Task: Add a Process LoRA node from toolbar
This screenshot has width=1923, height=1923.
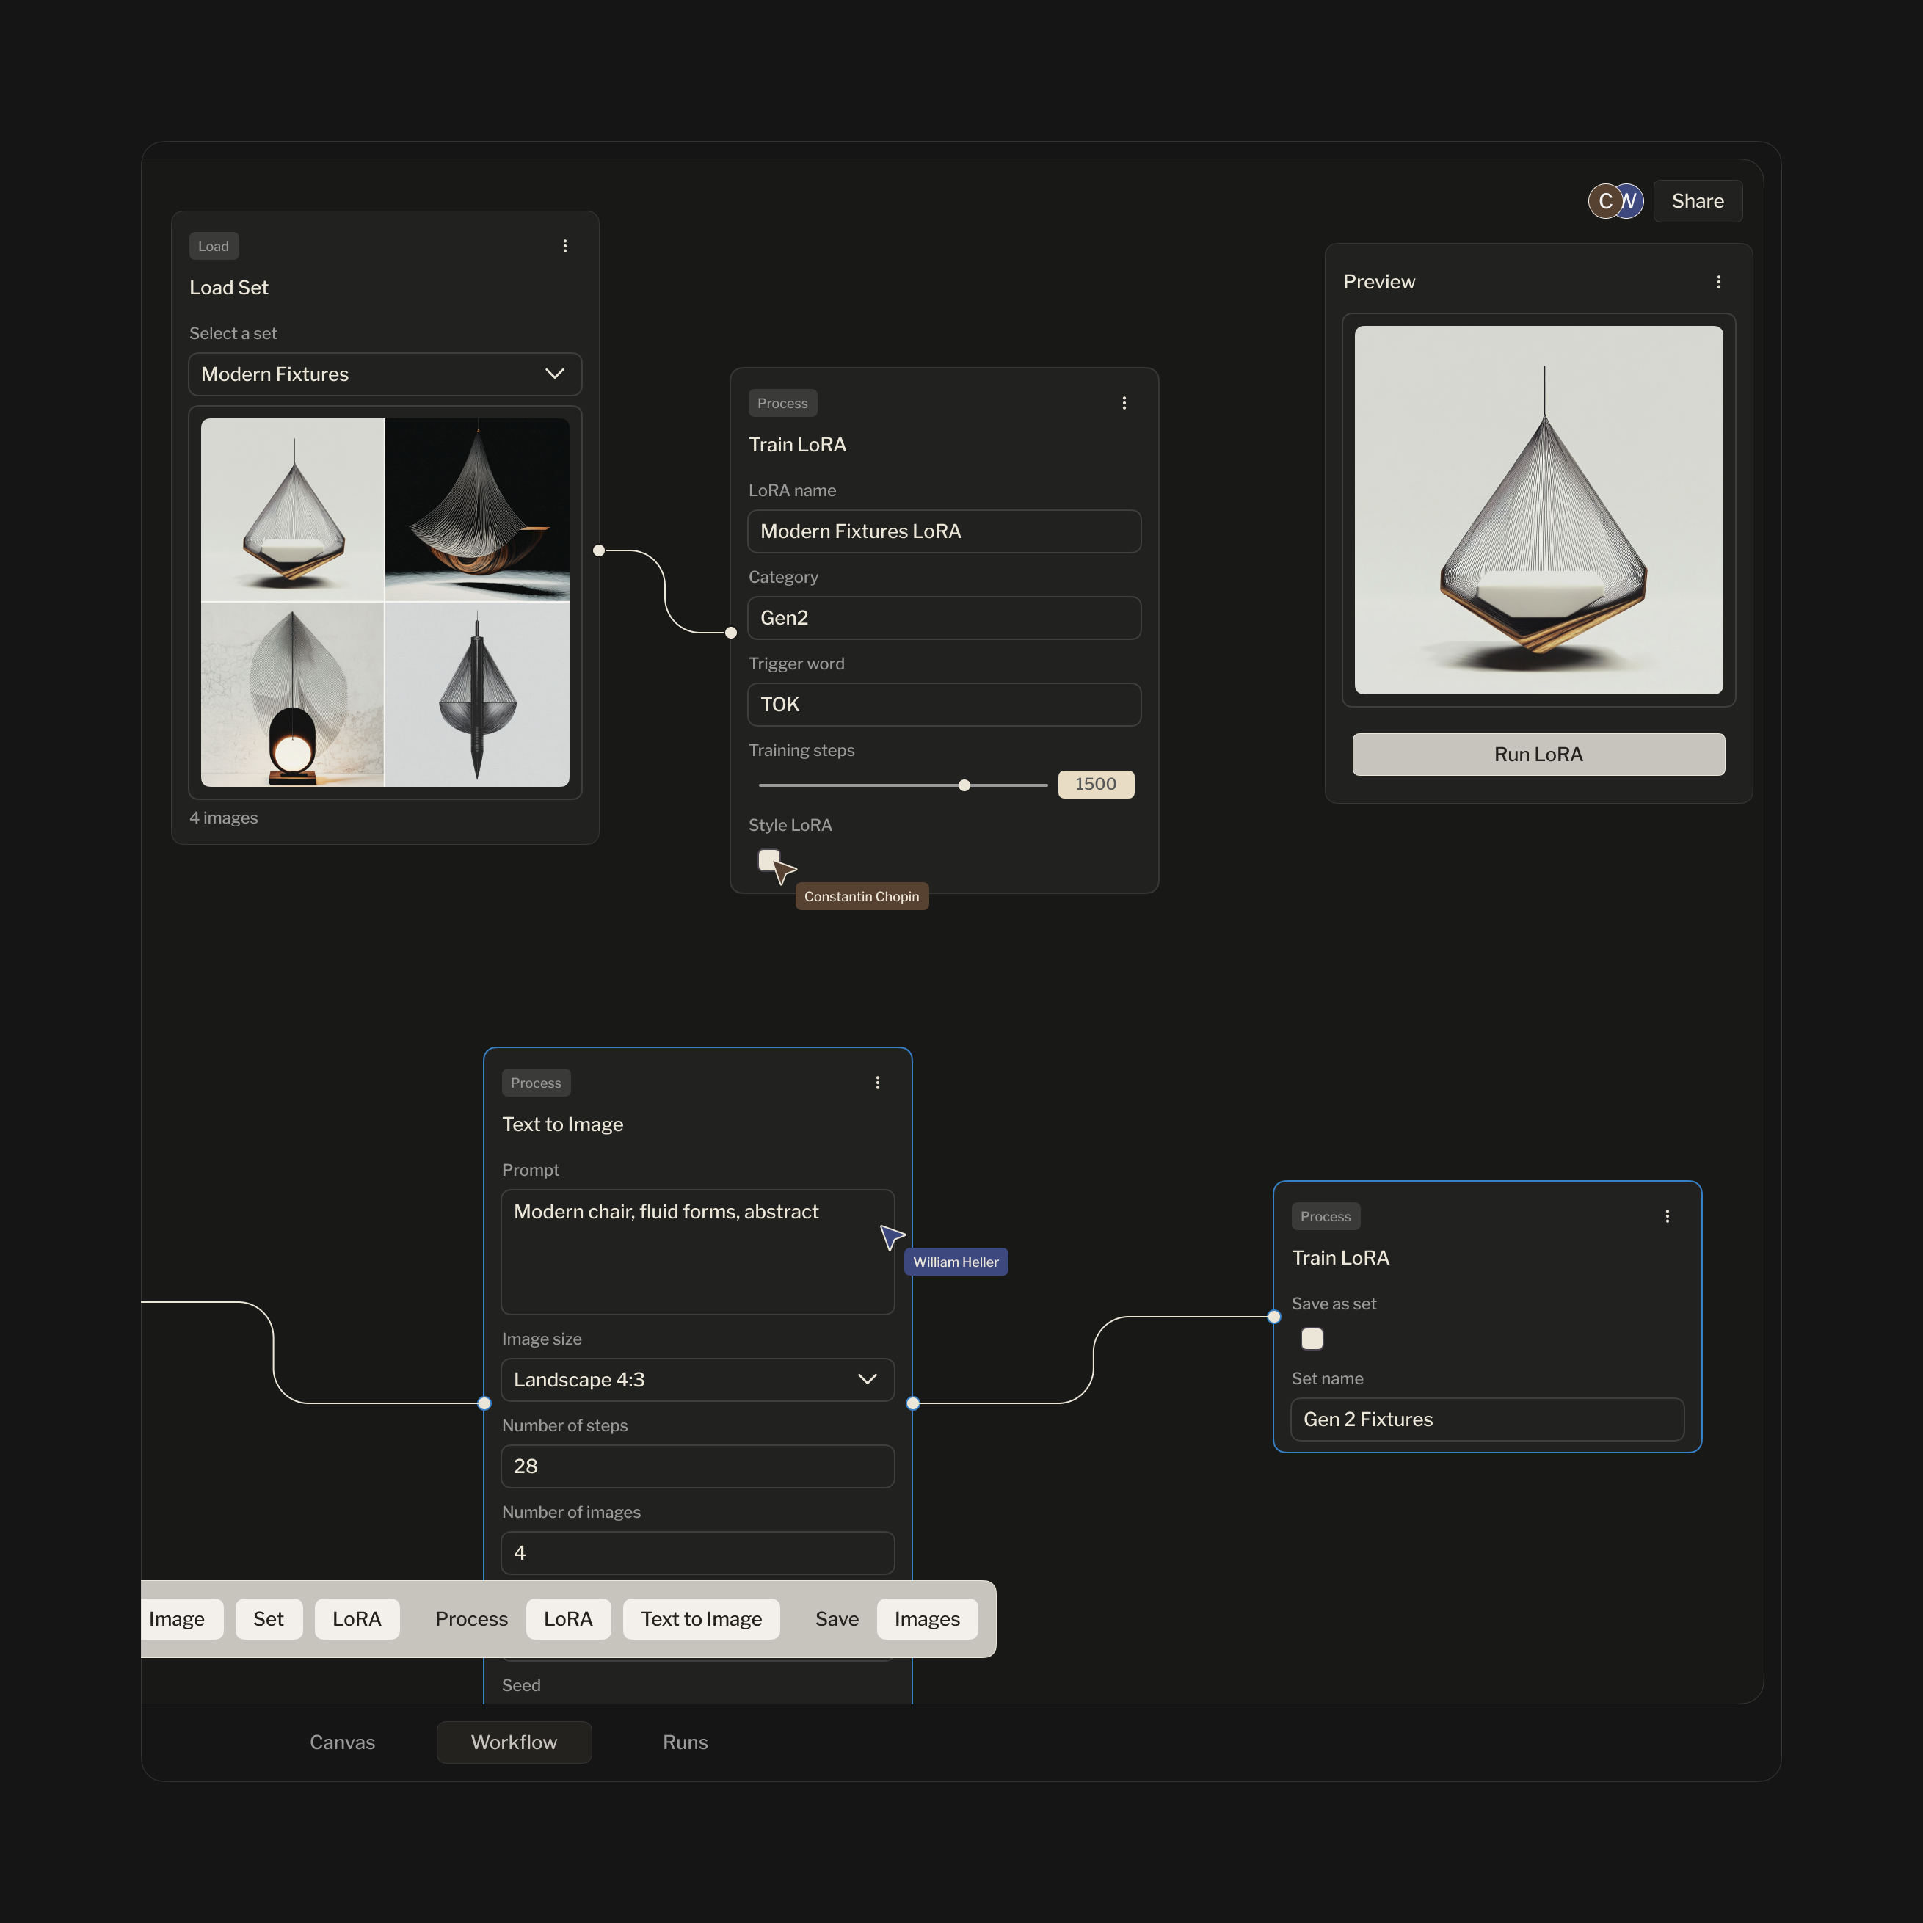Action: pos(568,1619)
